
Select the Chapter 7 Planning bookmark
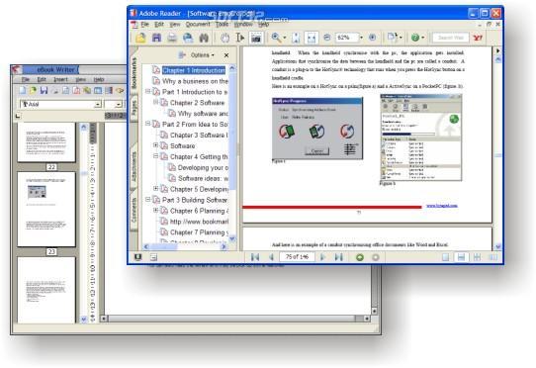199,232
